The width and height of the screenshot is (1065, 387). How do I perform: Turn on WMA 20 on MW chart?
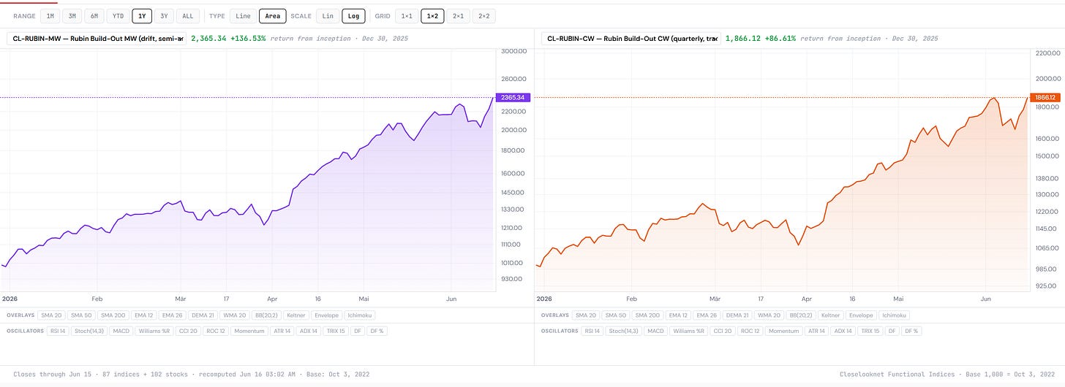[x=234, y=315]
